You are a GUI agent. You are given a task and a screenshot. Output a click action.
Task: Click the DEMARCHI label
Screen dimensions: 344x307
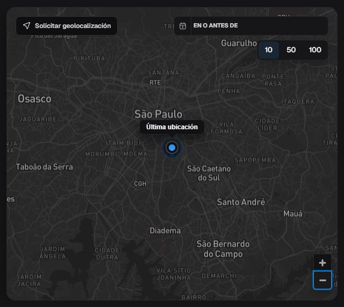[219, 276]
